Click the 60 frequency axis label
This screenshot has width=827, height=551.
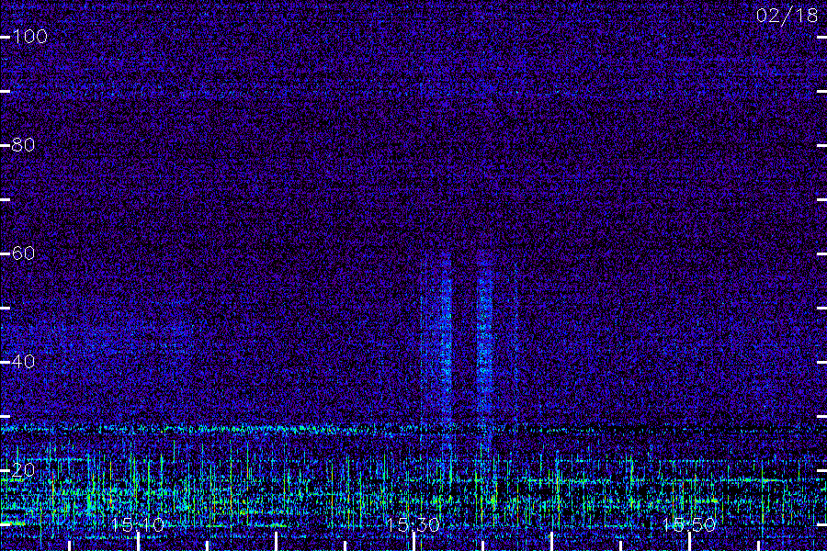pos(23,253)
